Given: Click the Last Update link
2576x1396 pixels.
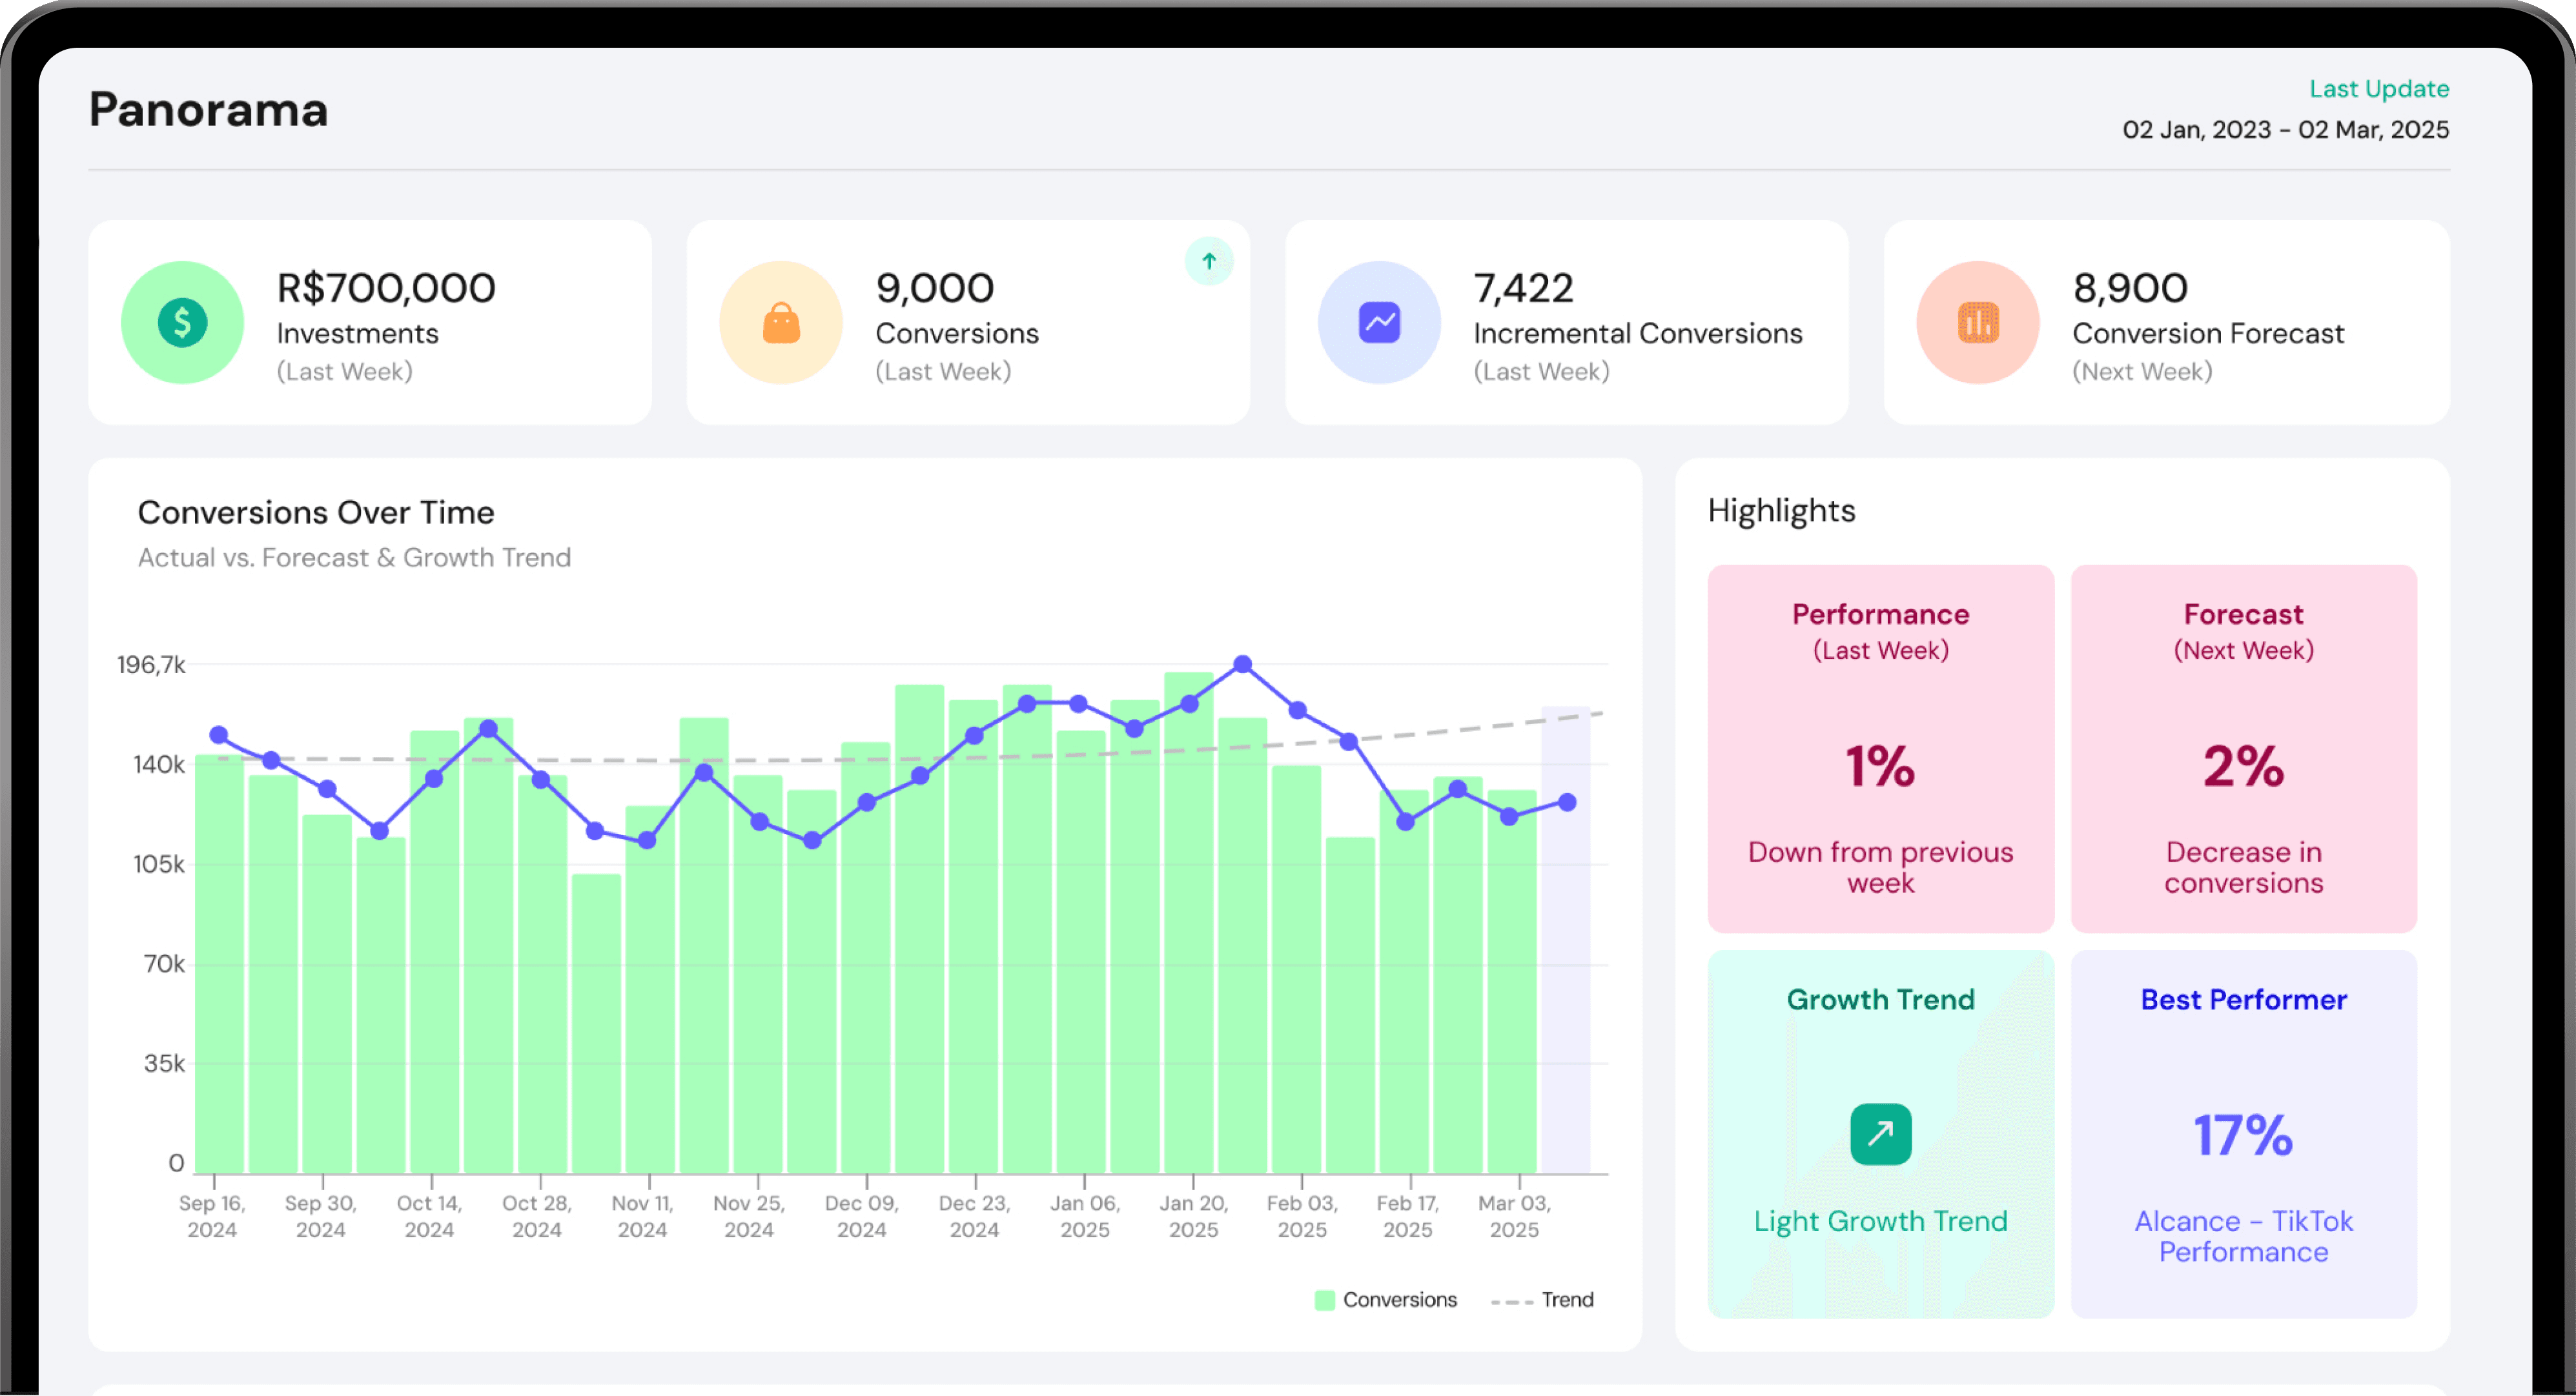Looking at the screenshot, I should tap(2379, 89).
